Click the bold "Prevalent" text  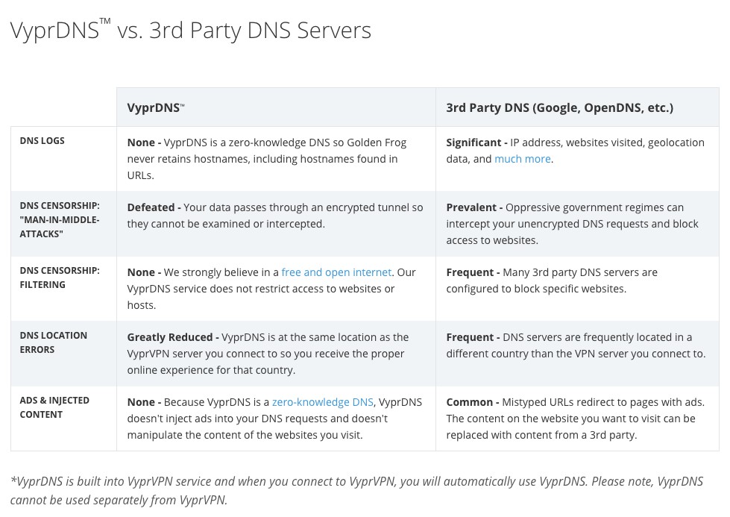[471, 207]
